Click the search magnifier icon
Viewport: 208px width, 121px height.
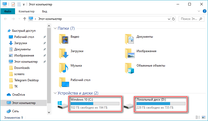pyautogui.click(x=201, y=19)
